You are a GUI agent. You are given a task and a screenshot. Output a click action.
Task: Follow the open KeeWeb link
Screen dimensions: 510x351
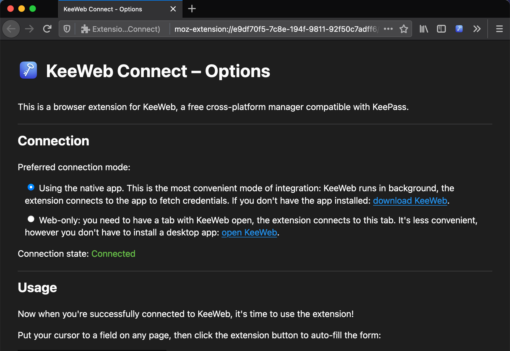tap(249, 232)
